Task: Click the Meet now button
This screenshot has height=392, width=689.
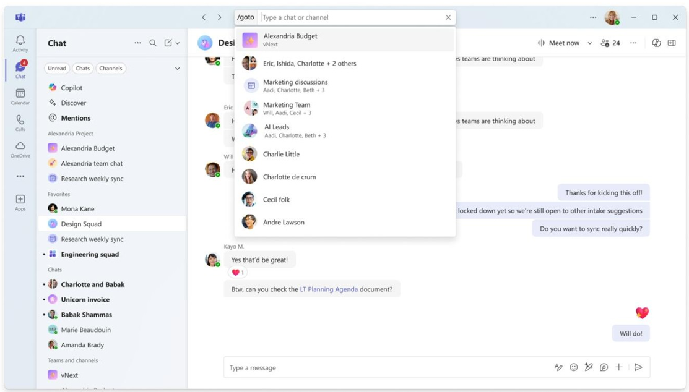Action: point(559,43)
